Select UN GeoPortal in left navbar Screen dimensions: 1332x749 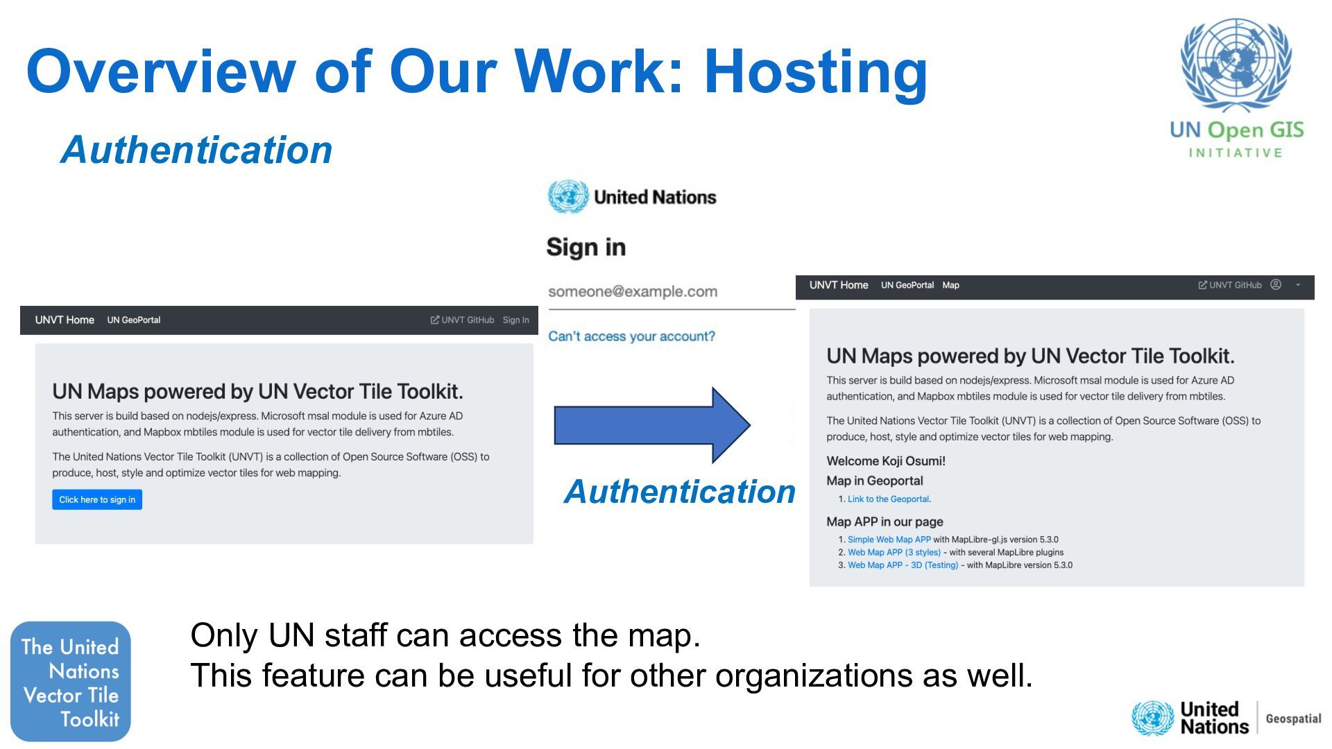coord(134,320)
